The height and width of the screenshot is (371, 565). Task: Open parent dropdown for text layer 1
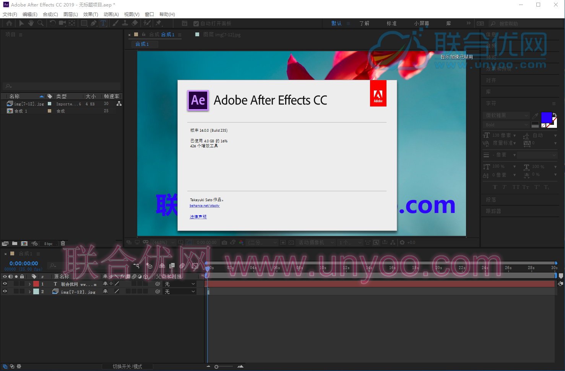click(x=180, y=284)
